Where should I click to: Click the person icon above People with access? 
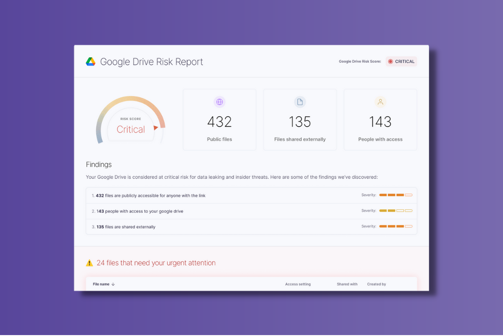point(380,102)
